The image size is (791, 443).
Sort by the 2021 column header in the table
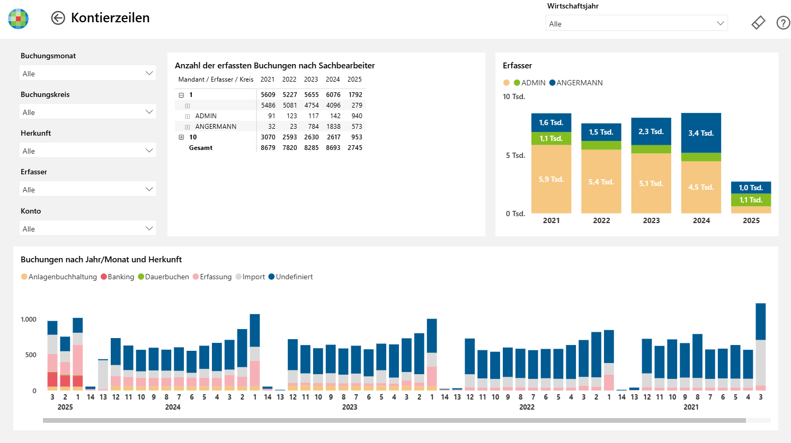pyautogui.click(x=268, y=79)
